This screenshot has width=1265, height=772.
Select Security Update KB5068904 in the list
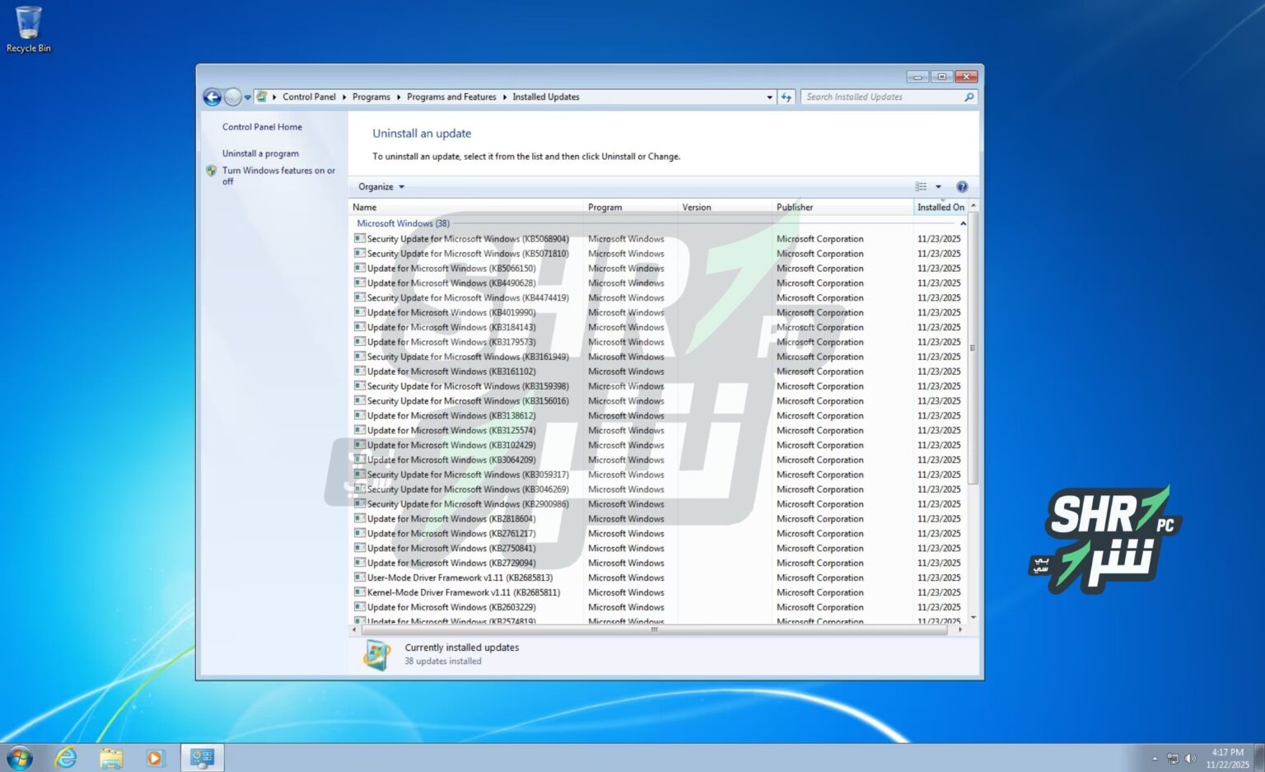(x=469, y=238)
